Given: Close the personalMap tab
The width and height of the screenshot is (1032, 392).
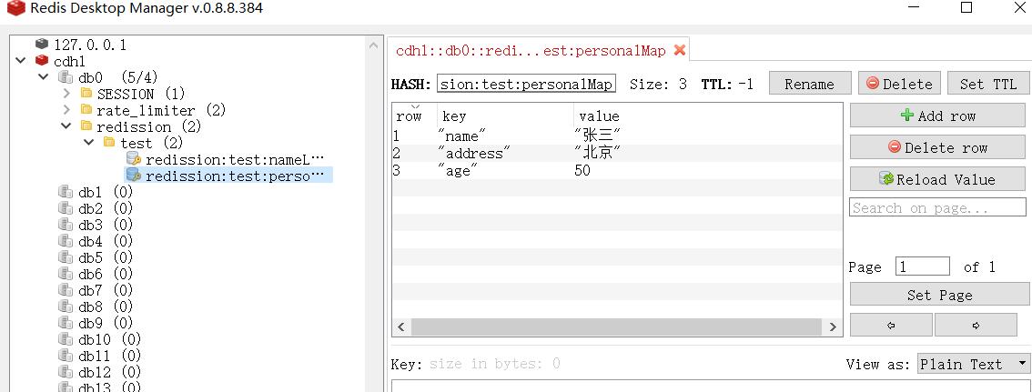Looking at the screenshot, I should coord(679,50).
